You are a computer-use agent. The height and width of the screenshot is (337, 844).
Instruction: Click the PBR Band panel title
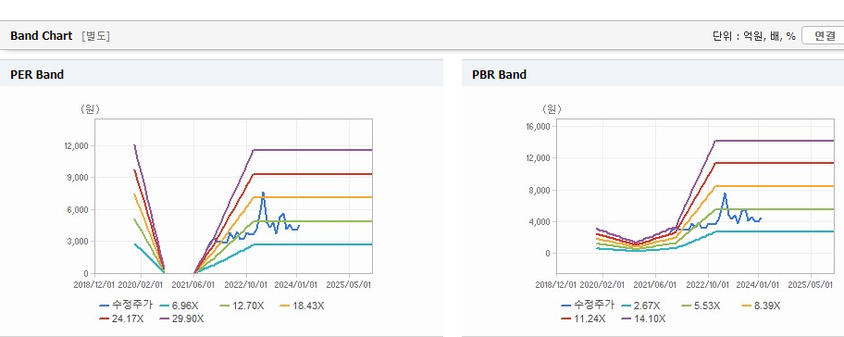(499, 75)
